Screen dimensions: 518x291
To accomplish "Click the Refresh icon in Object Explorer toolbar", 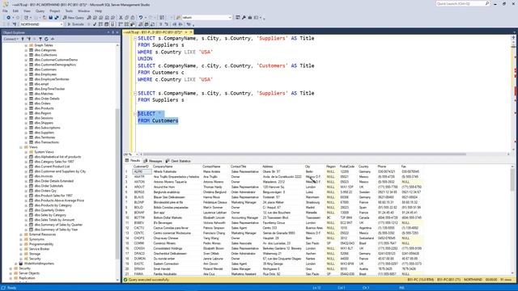I will click(46, 39).
